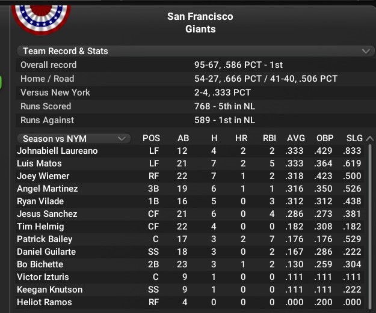Open Johnabiell Laureano player profile
Image resolution: width=376 pixels, height=313 pixels.
pos(57,151)
